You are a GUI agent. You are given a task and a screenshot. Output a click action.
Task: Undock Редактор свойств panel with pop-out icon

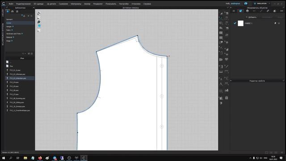click(284, 80)
